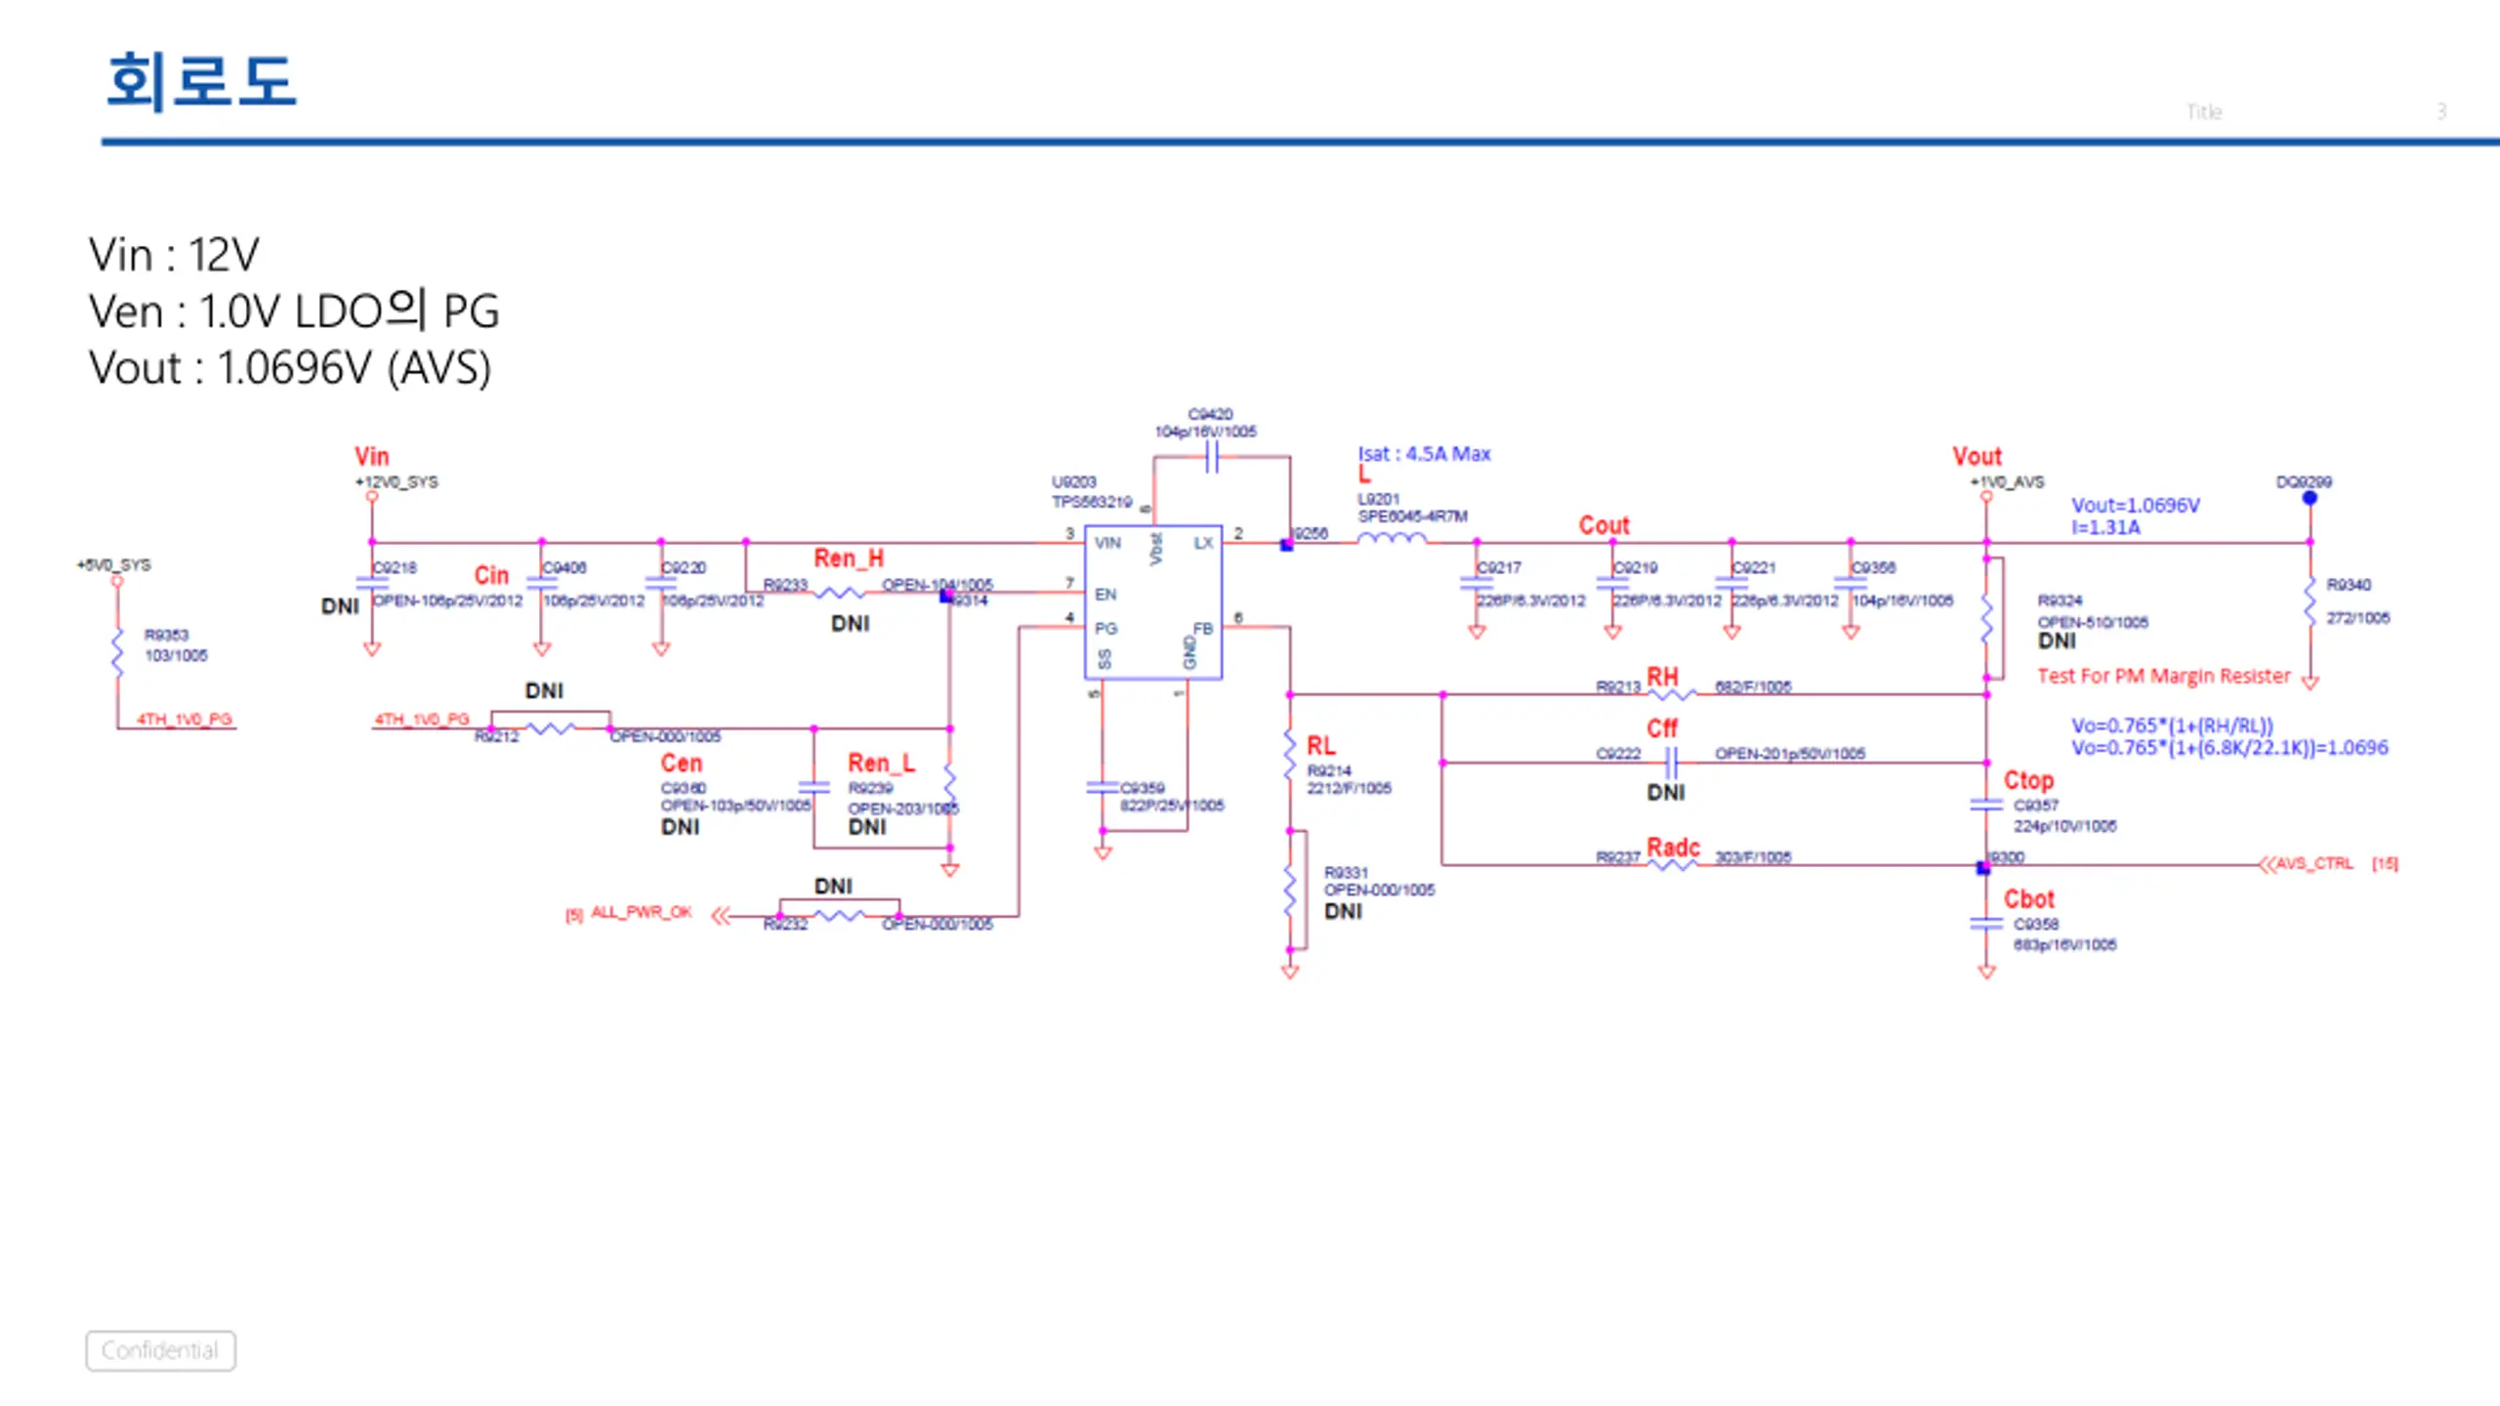Click the red Cout label
This screenshot has height=1406, width=2500.
(1604, 525)
